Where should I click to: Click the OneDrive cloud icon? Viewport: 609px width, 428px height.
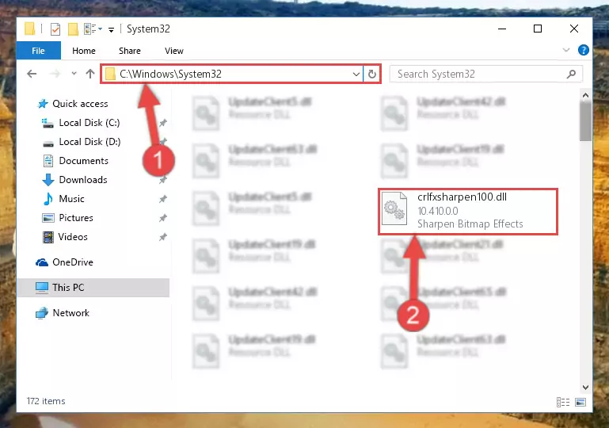tap(42, 263)
